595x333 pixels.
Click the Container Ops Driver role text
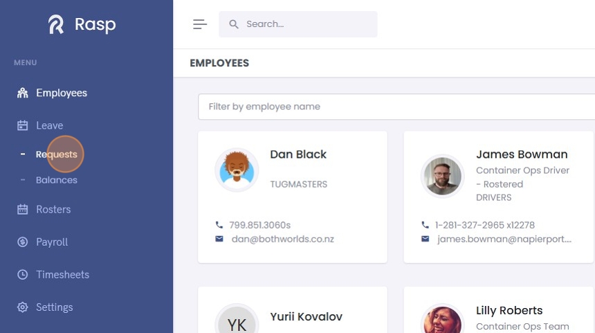click(x=522, y=177)
